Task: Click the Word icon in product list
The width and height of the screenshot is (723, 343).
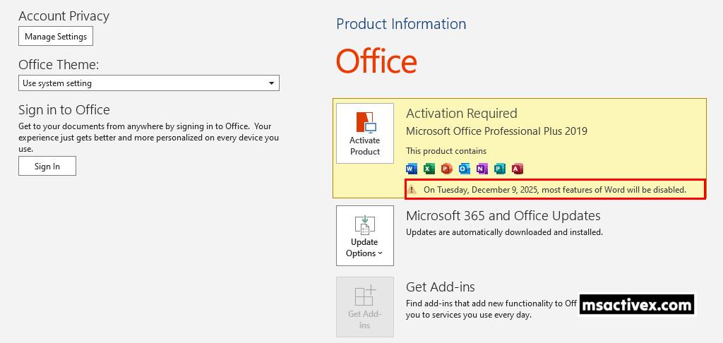Action: (x=412, y=169)
